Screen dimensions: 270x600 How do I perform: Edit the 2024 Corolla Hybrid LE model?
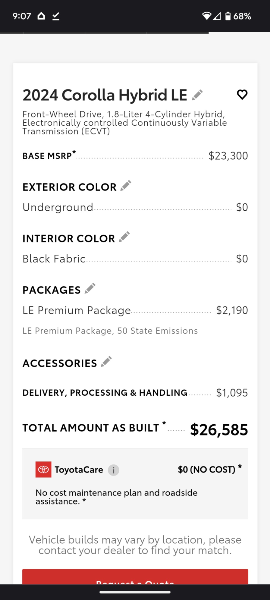click(x=197, y=95)
